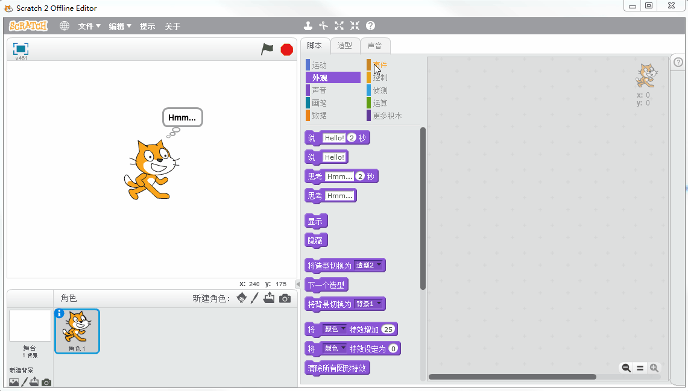Click the red stop button
Screen dimensions: 688x391
coord(287,49)
